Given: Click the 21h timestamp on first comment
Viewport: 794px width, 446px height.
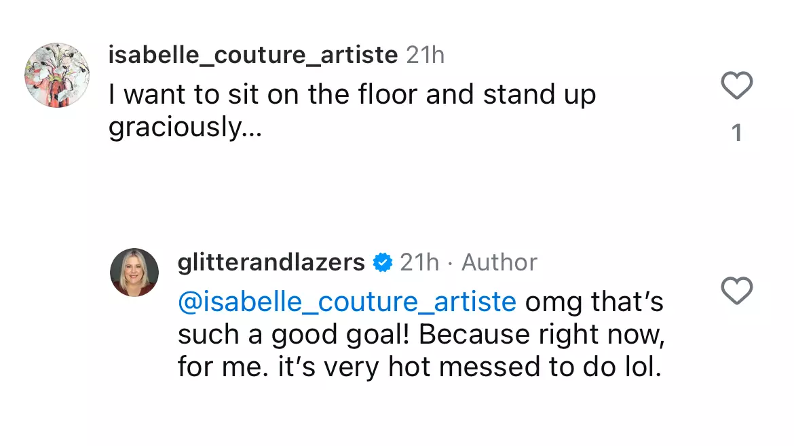Looking at the screenshot, I should (x=426, y=55).
